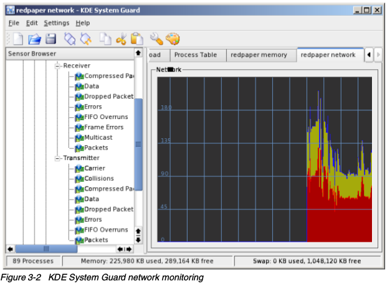Screen dimensions: 387x286
Task: Select the Receiver Dropped Packets sensor icon
Action: 79,97
